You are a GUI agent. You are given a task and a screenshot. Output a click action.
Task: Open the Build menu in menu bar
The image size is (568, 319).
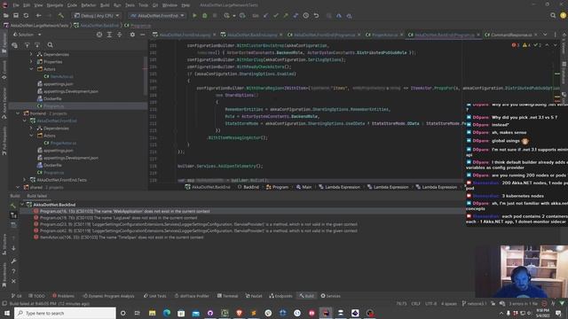click(x=105, y=5)
